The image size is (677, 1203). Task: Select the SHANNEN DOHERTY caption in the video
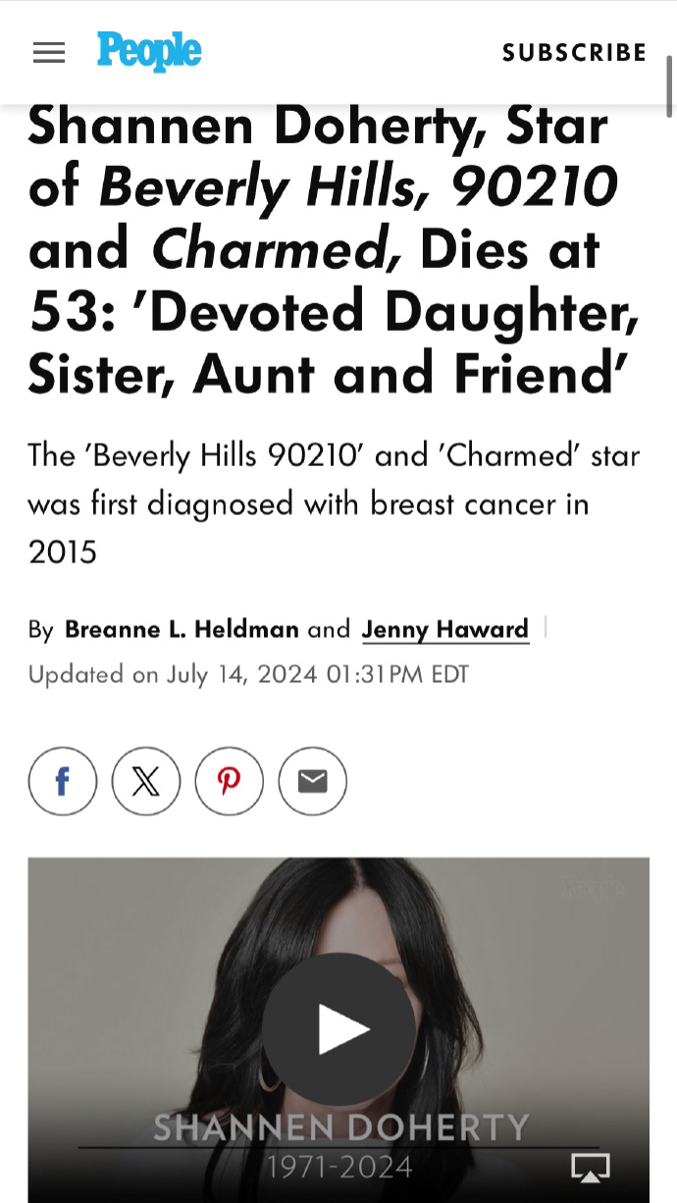[x=341, y=1126]
